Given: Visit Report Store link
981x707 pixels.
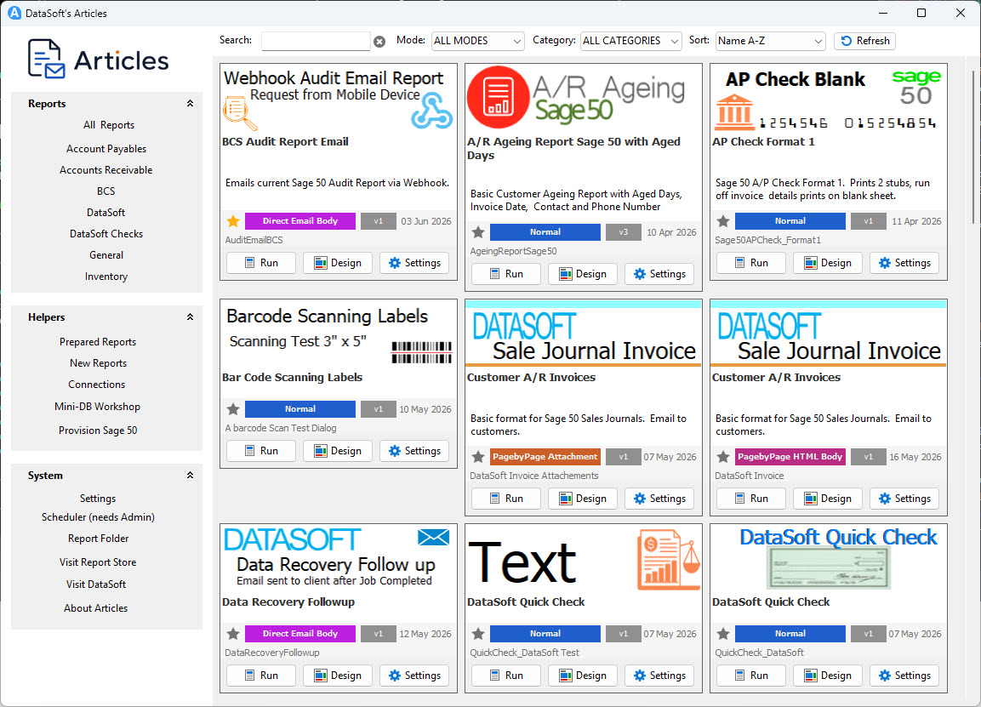Looking at the screenshot, I should [98, 562].
